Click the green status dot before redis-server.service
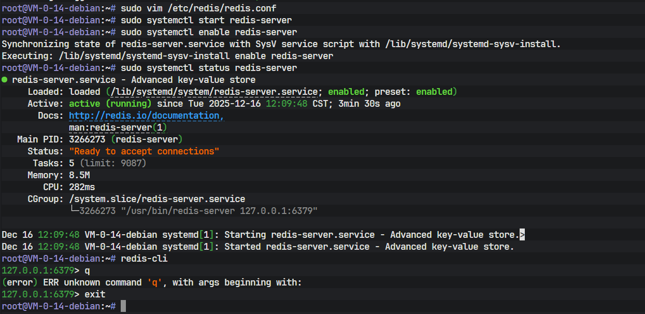The width and height of the screenshot is (645, 314). pyautogui.click(x=5, y=80)
